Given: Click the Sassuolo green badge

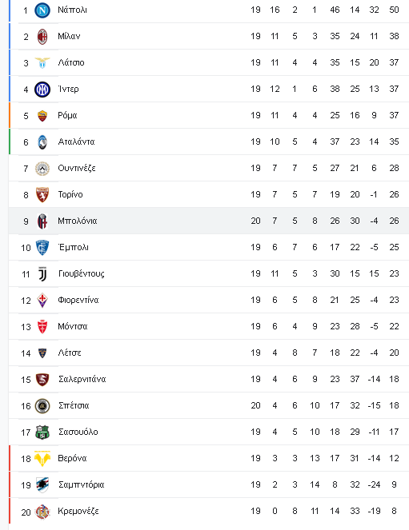Looking at the screenshot, I should point(42,432).
